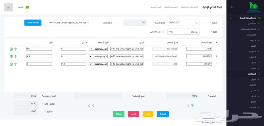Click the green طباعة print button

tap(119, 114)
